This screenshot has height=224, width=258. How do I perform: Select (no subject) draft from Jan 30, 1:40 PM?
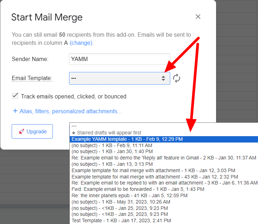[164, 152]
